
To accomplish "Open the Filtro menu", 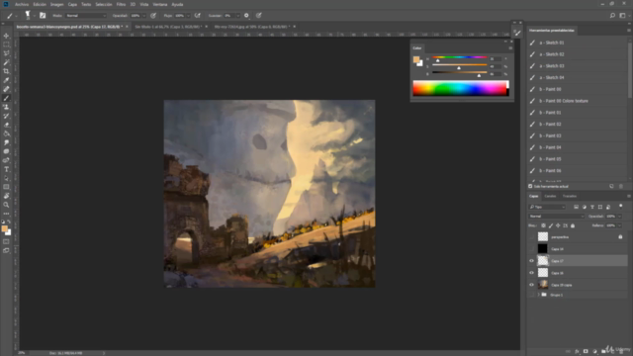I will click(121, 4).
